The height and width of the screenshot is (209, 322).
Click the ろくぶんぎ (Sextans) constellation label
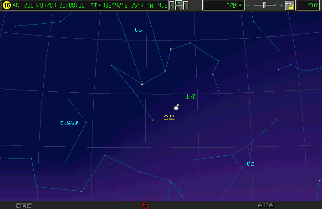pos(69,123)
